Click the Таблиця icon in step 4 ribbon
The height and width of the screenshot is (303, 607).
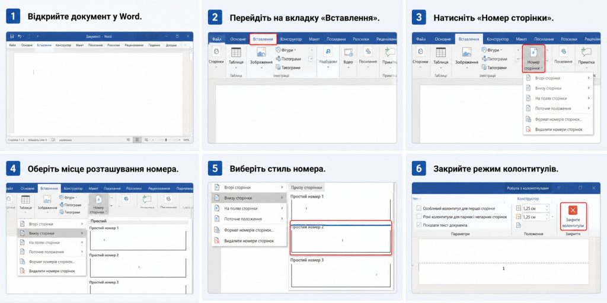pos(25,199)
